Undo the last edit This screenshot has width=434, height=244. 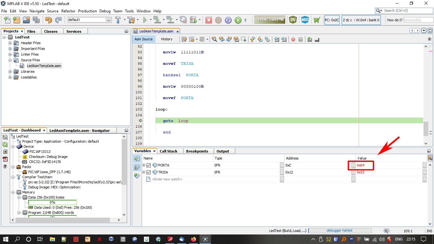[x=49, y=20]
